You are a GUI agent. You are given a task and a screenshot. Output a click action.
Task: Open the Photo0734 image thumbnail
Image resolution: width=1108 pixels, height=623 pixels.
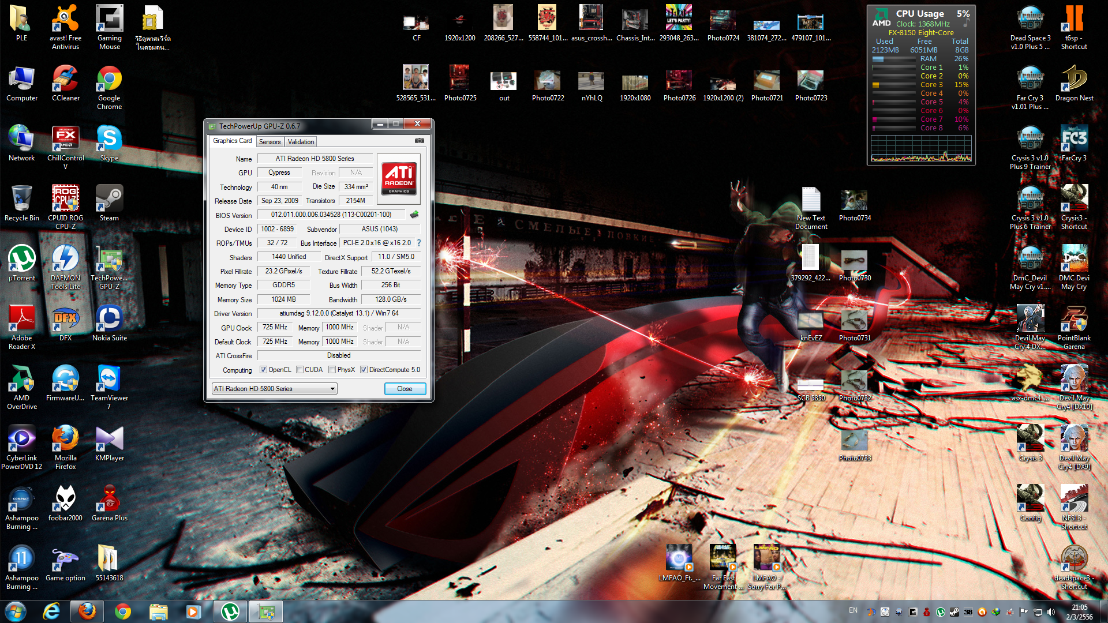pos(855,200)
